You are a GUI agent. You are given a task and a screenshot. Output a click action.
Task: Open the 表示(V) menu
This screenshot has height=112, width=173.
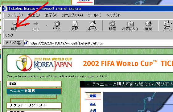[51, 15]
